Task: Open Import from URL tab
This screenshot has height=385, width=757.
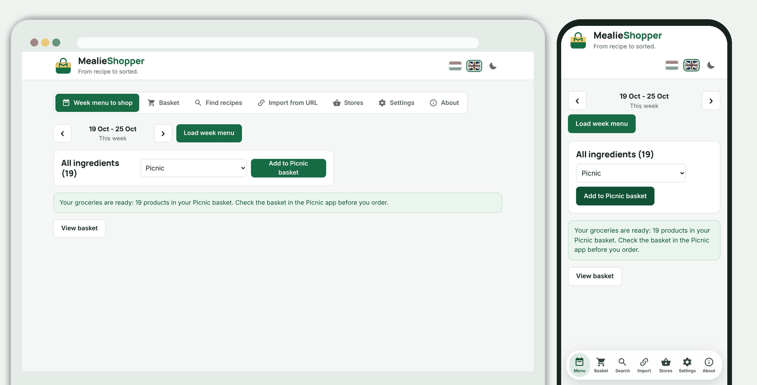Action: pyautogui.click(x=288, y=103)
